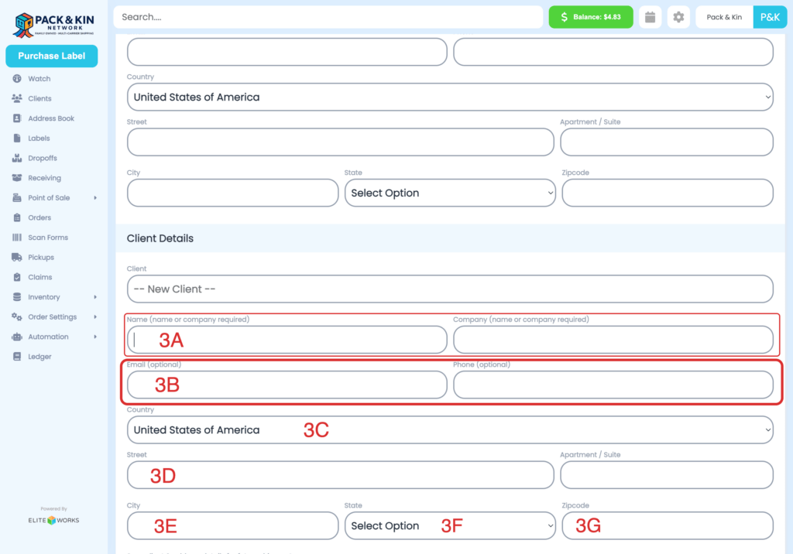Screen dimensions: 793x554
Task: Expand the Point of Sale submenu
Action: coord(95,198)
